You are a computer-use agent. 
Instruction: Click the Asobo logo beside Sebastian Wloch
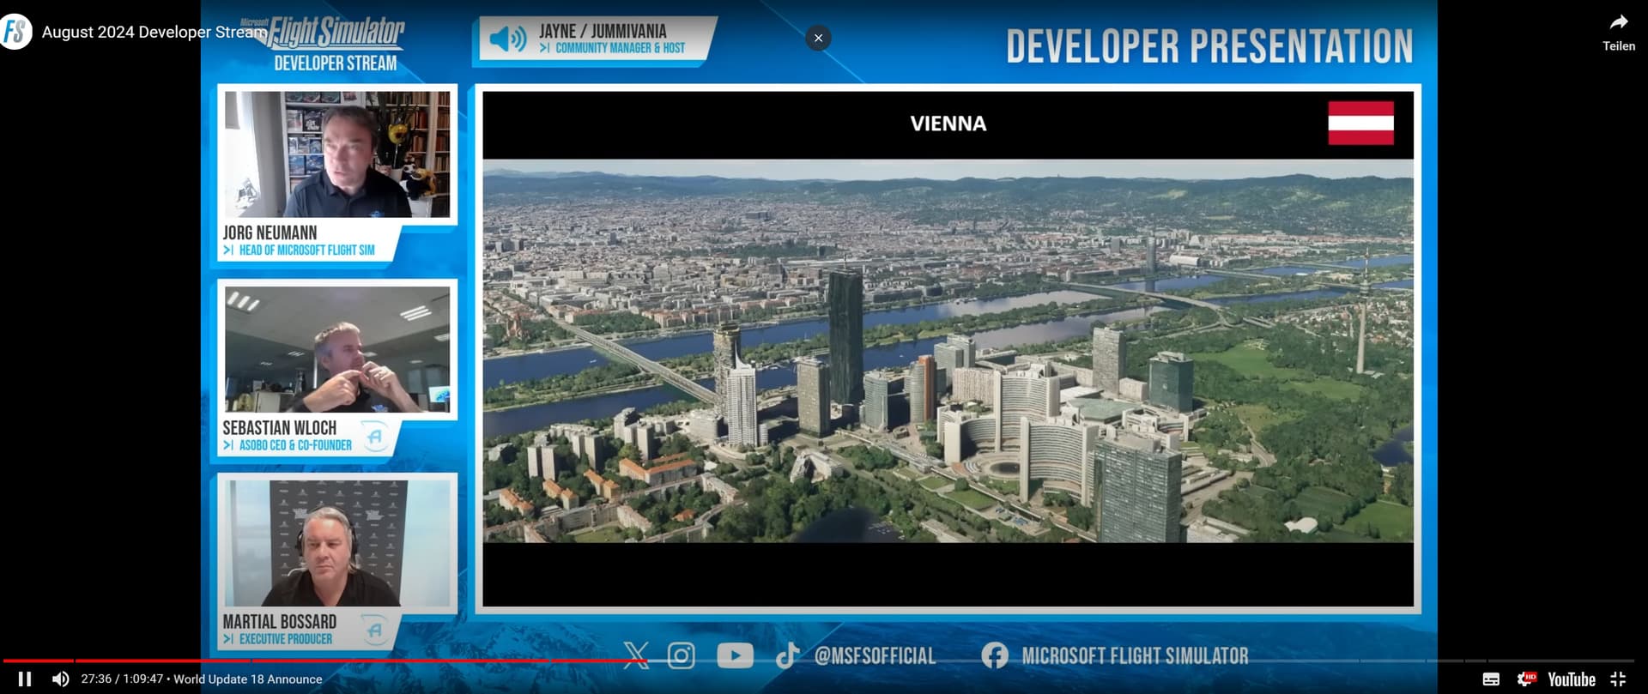374,437
